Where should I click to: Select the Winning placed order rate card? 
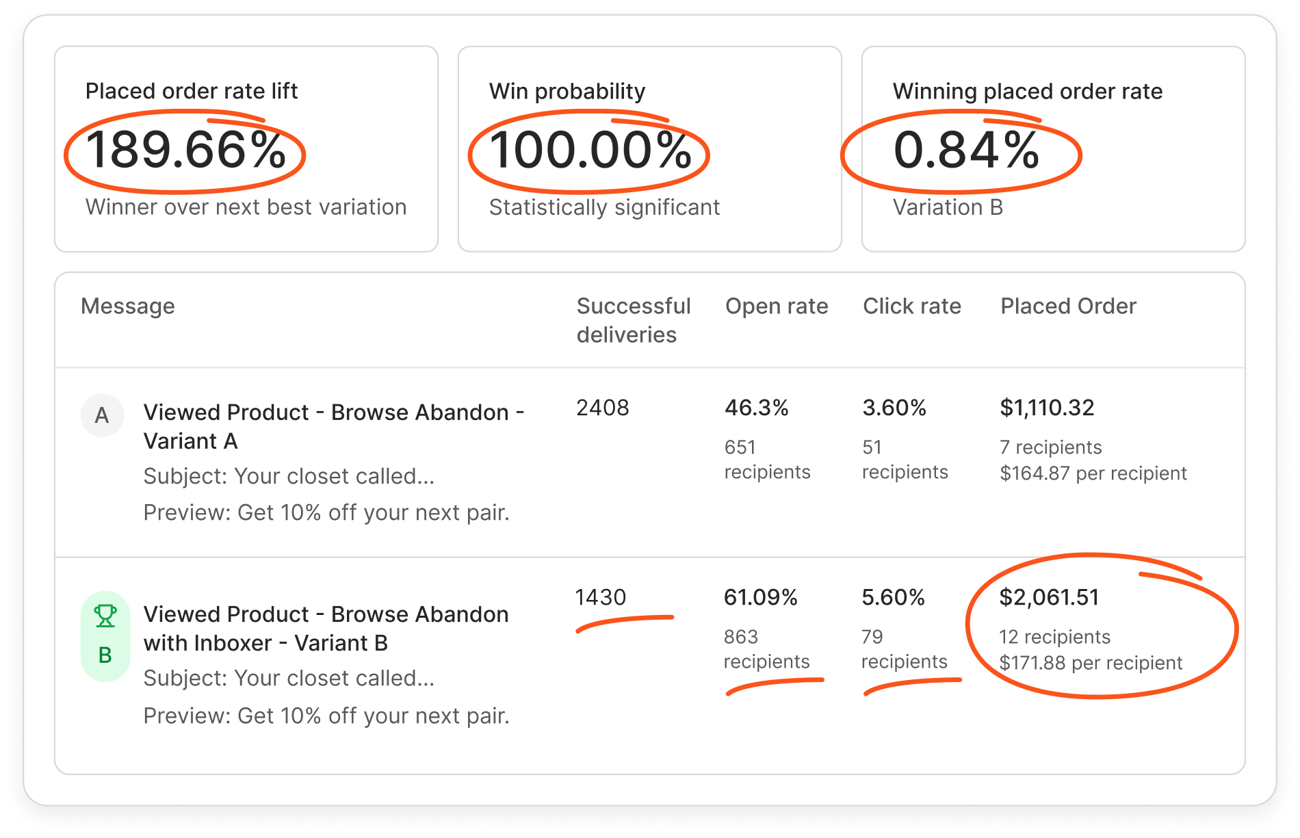pyautogui.click(x=1053, y=149)
